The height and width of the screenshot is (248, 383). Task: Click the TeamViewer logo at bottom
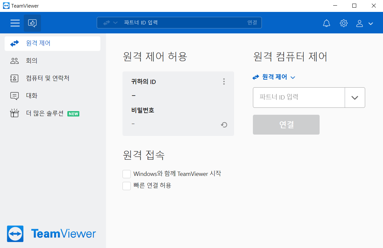click(51, 233)
